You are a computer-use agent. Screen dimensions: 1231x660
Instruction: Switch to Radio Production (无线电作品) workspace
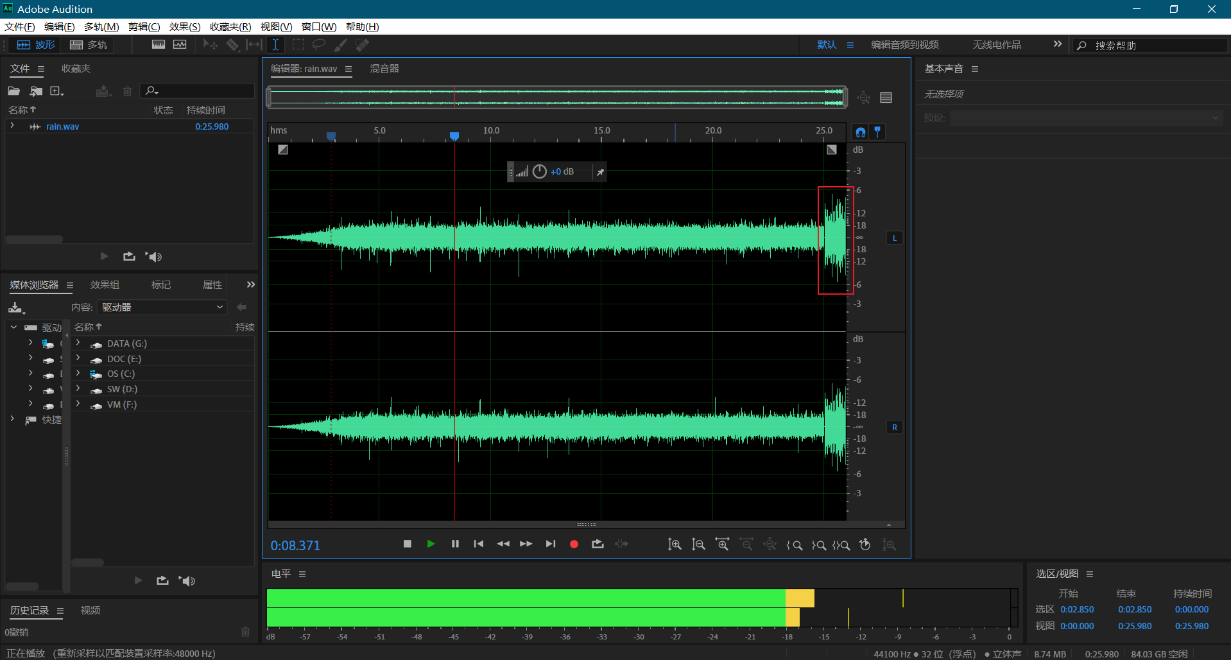pos(997,44)
